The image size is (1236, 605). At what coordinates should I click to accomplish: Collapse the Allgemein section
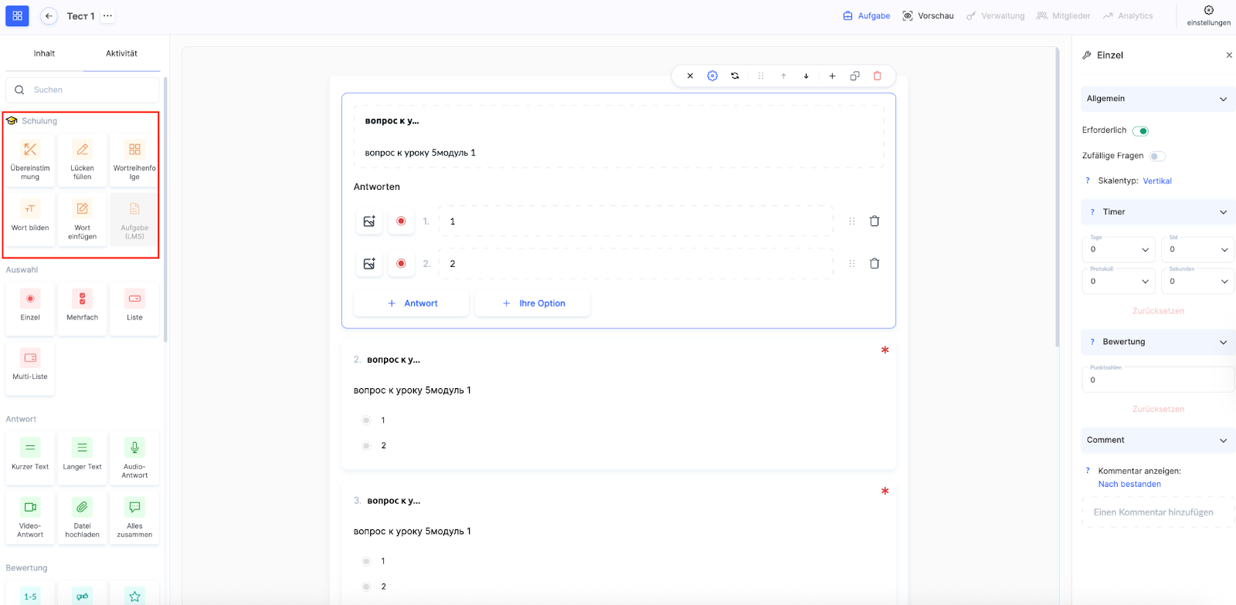pyautogui.click(x=1223, y=99)
